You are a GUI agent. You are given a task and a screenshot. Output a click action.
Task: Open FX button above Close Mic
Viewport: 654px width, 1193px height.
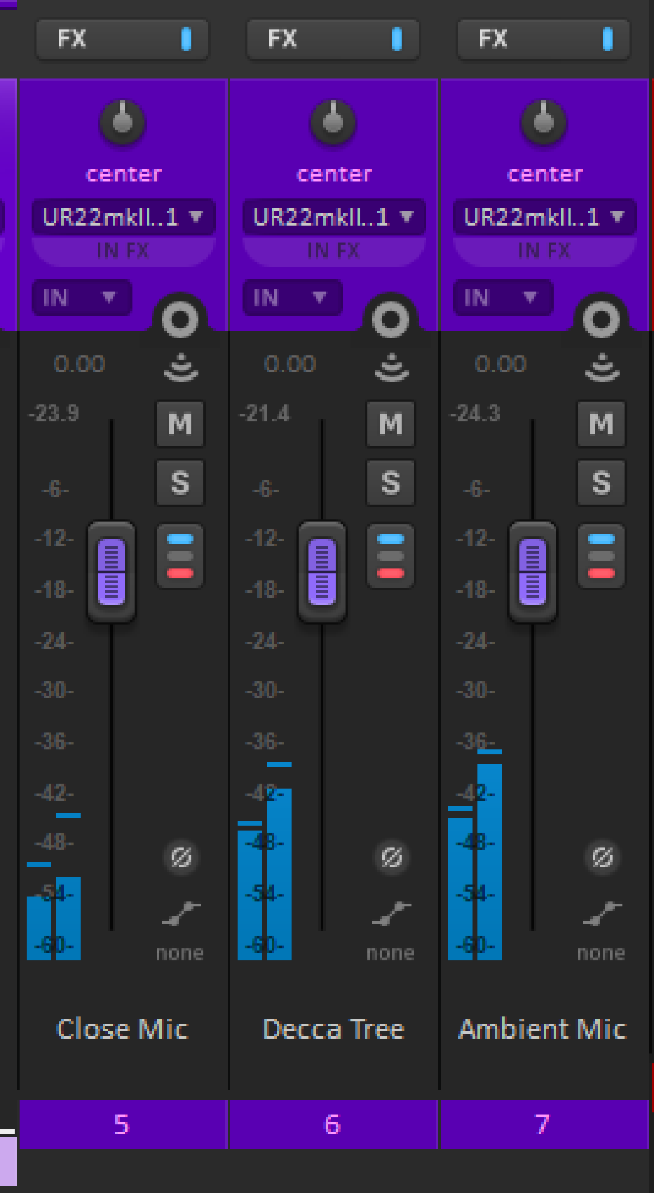point(122,39)
